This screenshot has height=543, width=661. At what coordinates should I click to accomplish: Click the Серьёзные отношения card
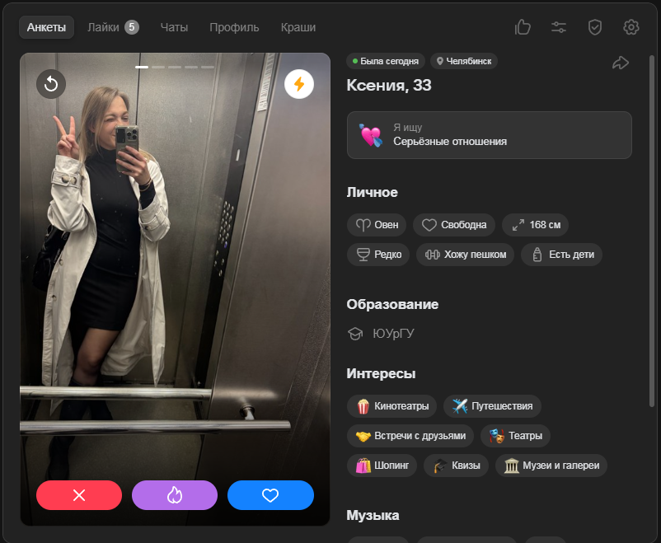click(489, 135)
